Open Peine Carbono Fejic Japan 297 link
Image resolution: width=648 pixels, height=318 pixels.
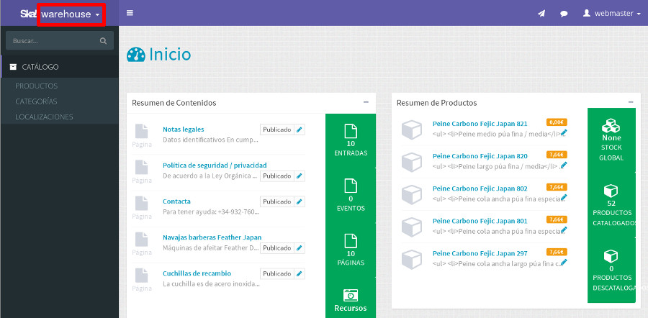coord(480,253)
